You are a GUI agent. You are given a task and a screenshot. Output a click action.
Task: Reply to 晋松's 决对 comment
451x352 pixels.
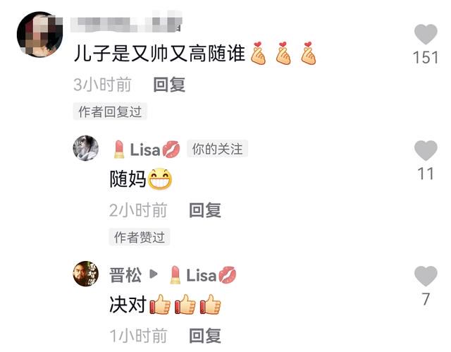click(x=205, y=335)
